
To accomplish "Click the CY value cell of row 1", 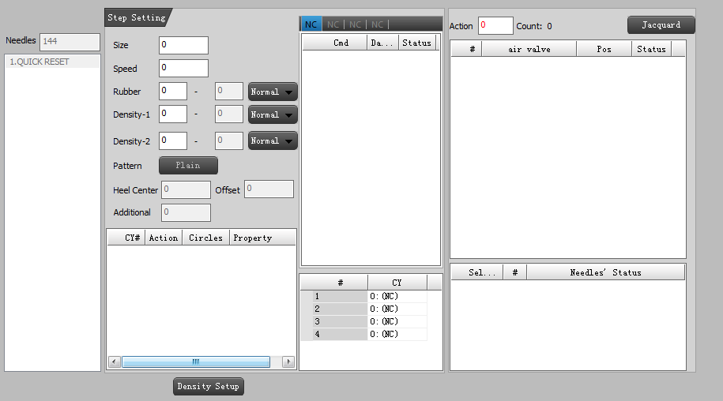I will tap(397, 296).
